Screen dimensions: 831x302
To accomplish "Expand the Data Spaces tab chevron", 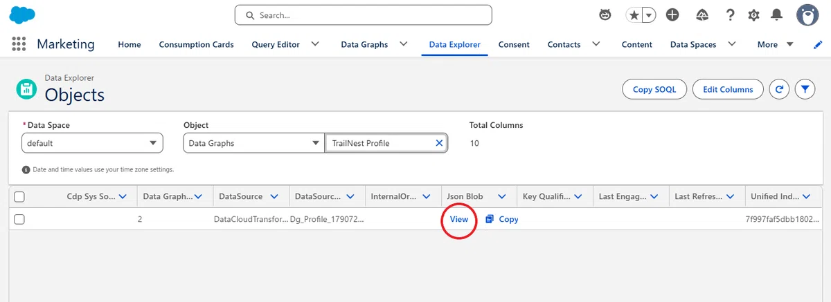I will point(731,44).
